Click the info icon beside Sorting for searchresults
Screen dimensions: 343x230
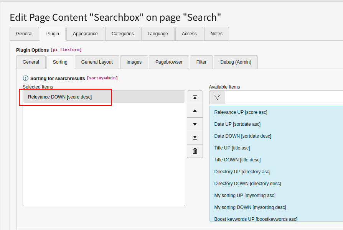pos(25,78)
